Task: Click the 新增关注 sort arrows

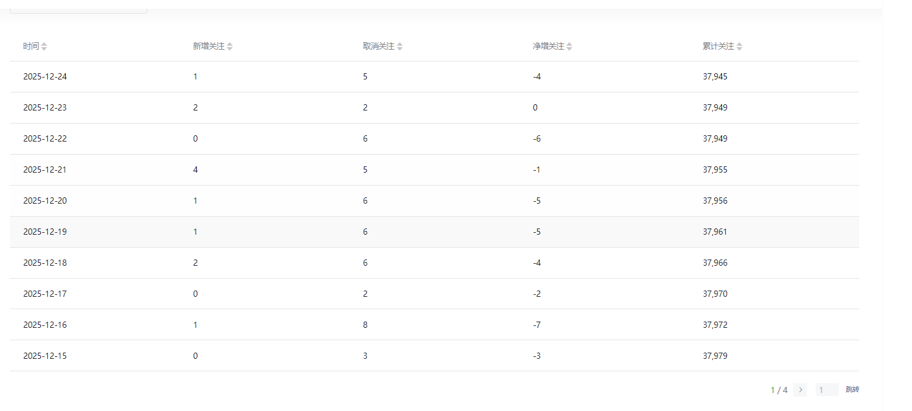Action: (x=230, y=47)
